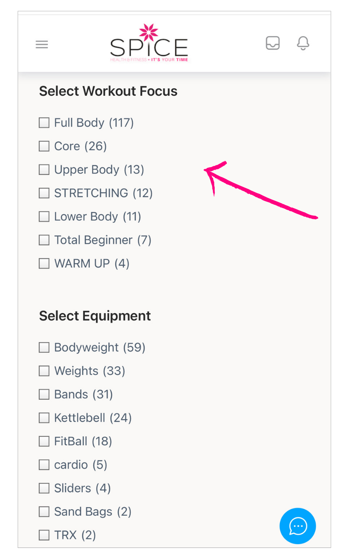This screenshot has height=560, width=345.
Task: Select the FitBall checkbox
Action: pos(44,441)
